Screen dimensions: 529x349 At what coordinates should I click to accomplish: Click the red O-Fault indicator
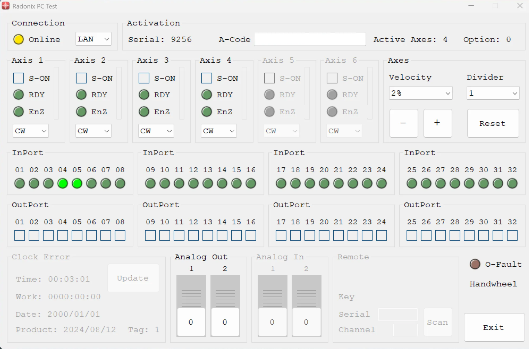475,264
